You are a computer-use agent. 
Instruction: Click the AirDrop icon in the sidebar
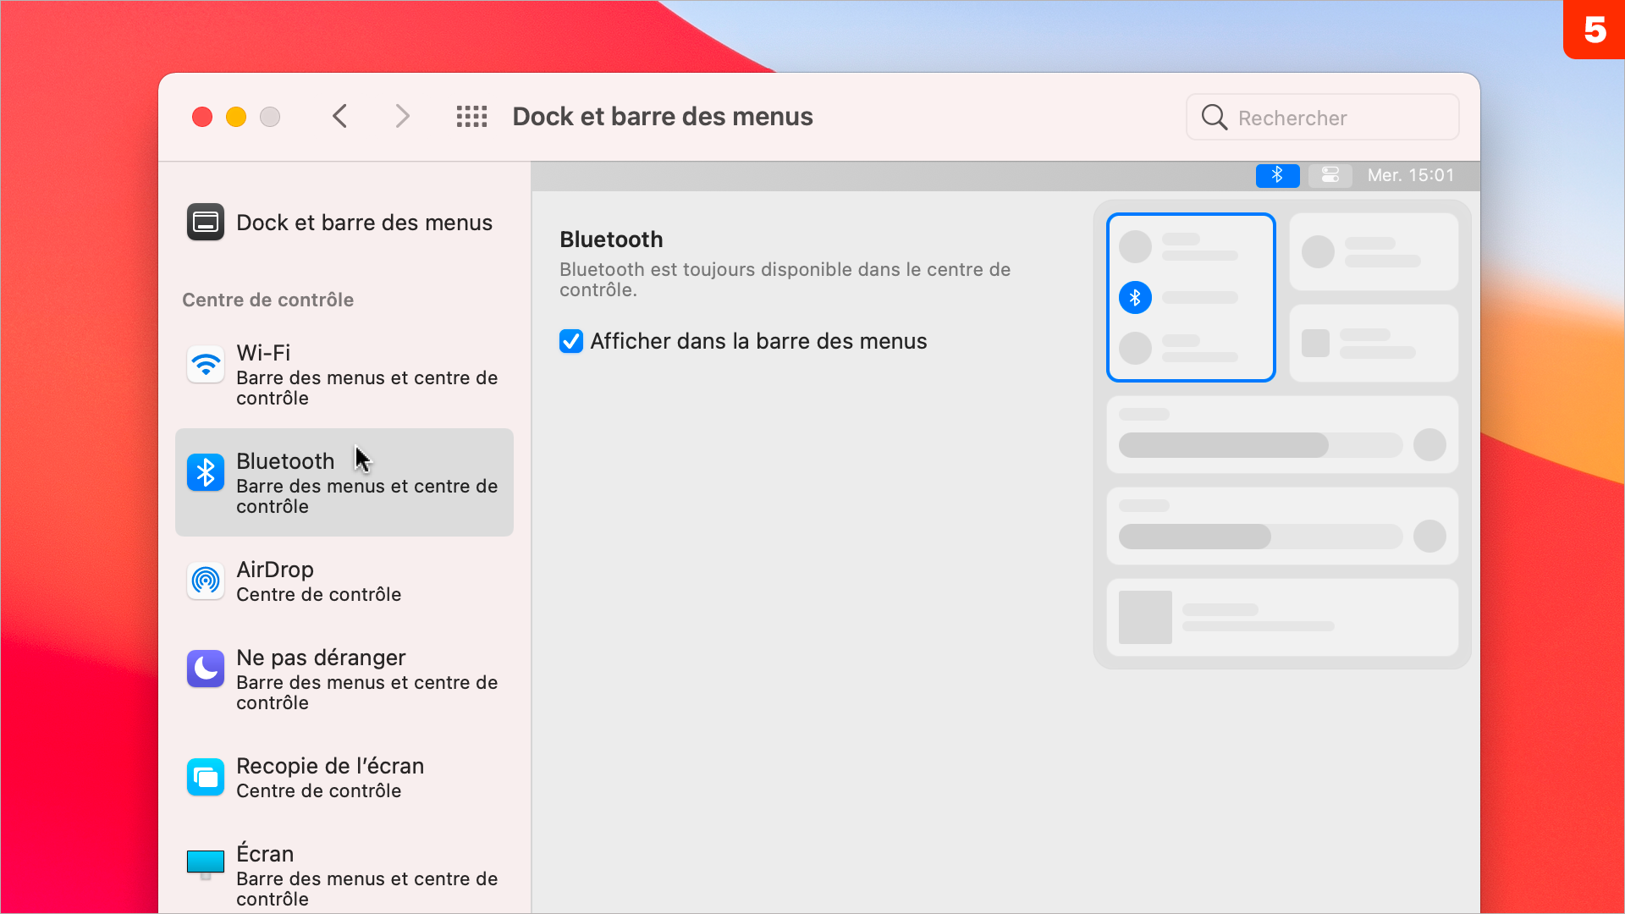(204, 581)
